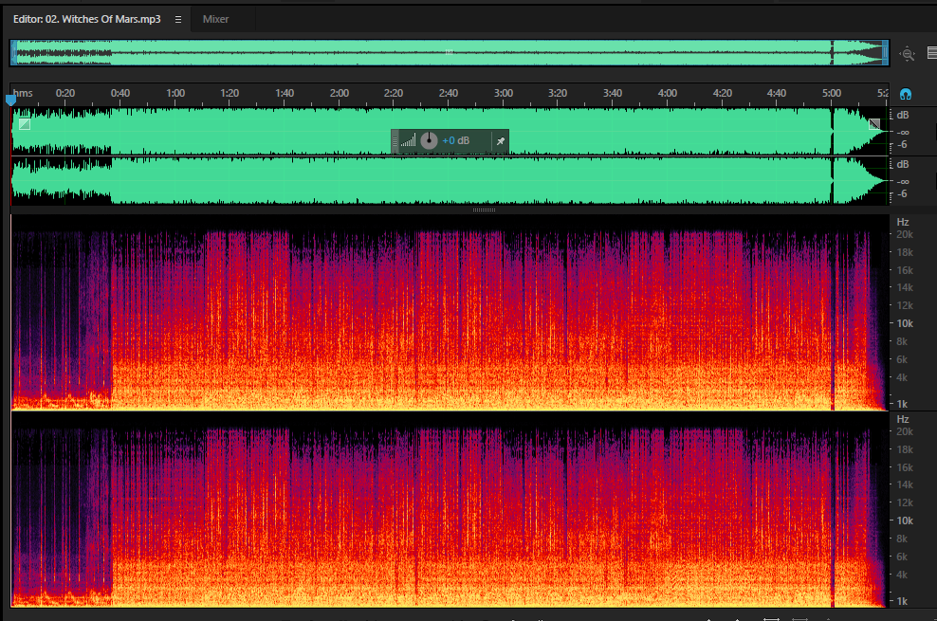Click 4:00 on the time ruler

coord(668,93)
